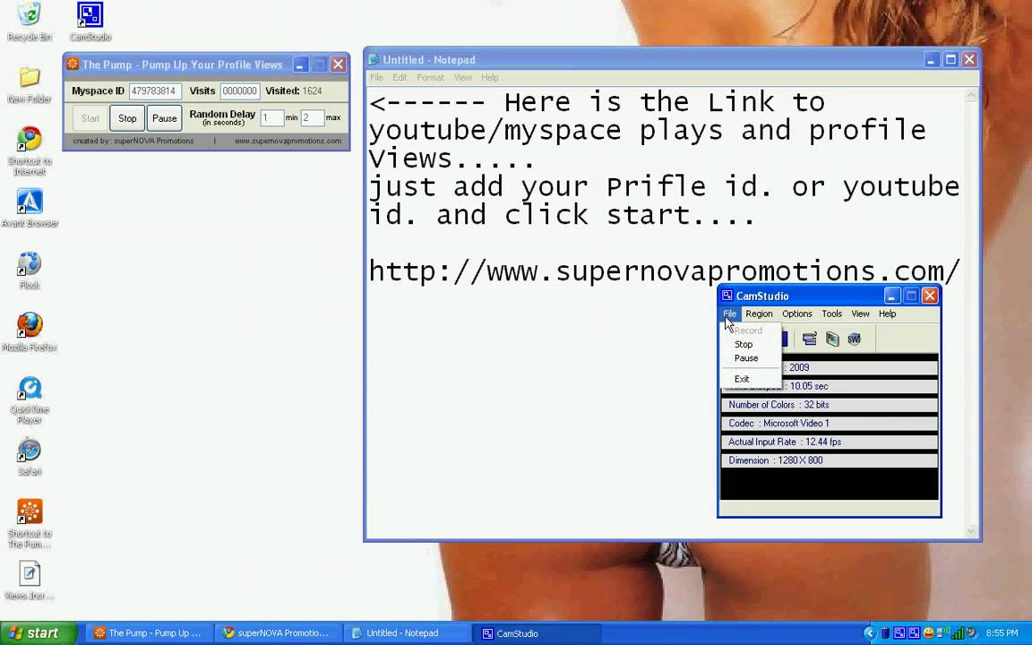The image size is (1032, 645).
Task: Close The Pump window
Action: pos(339,64)
